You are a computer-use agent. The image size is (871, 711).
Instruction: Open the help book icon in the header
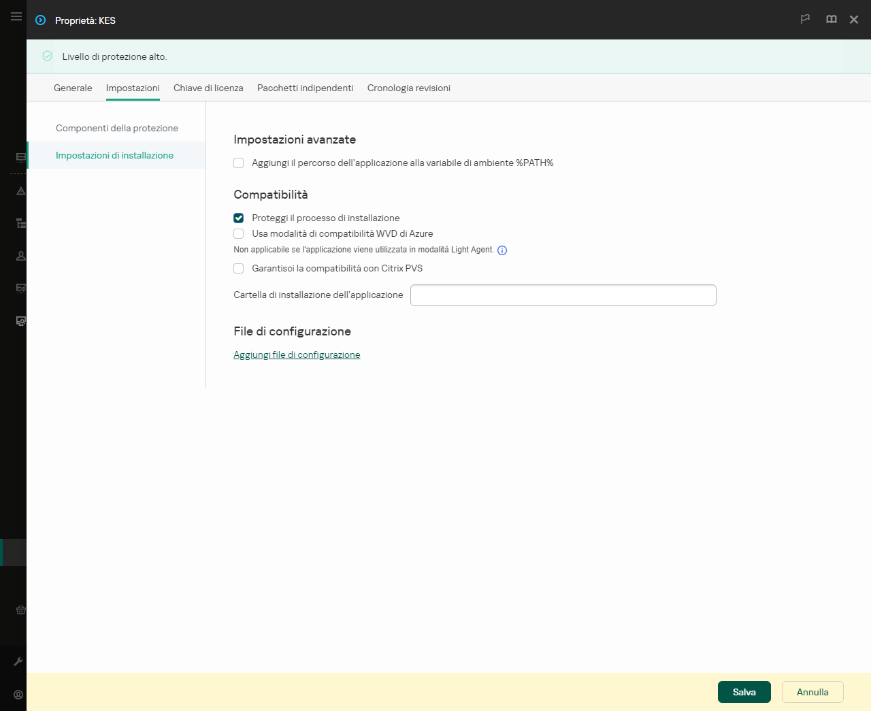tap(831, 19)
